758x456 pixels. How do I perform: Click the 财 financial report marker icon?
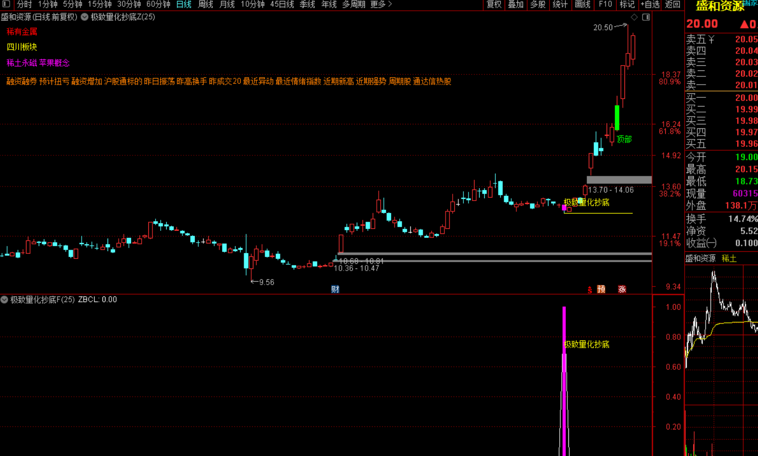click(335, 289)
